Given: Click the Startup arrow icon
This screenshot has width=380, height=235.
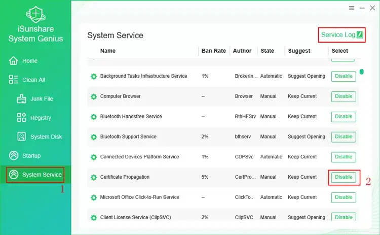Looking at the screenshot, I should click(x=14, y=155).
